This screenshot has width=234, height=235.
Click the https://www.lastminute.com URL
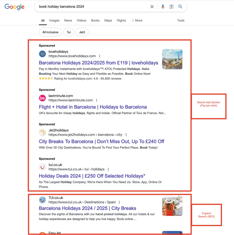71,100
